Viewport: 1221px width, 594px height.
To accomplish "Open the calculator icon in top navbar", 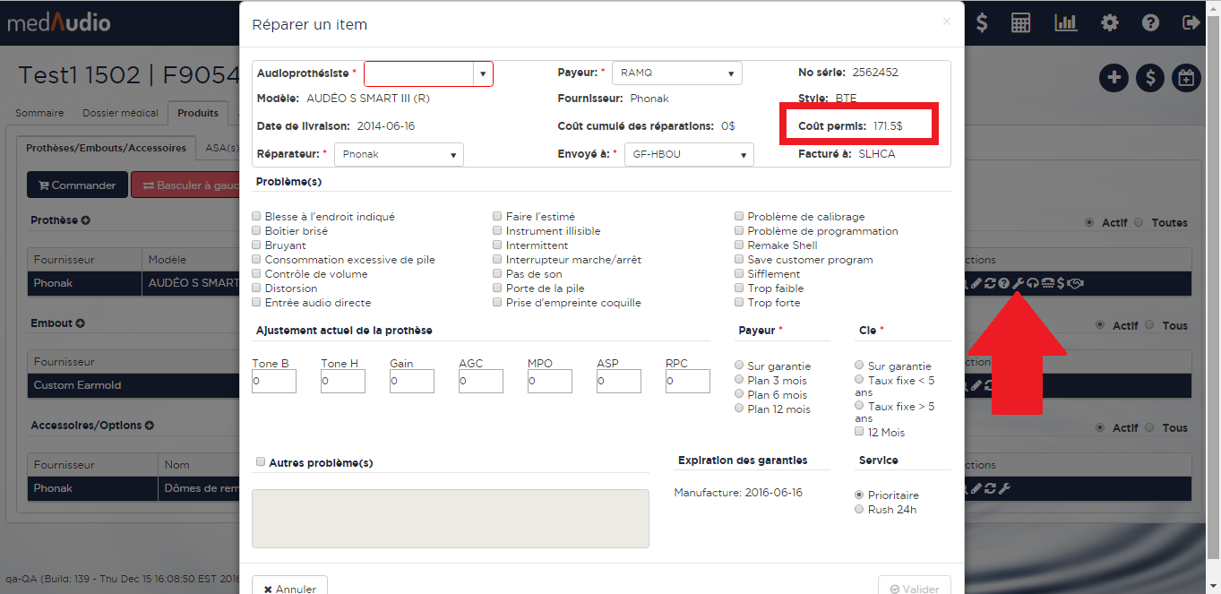I will coord(1020,23).
